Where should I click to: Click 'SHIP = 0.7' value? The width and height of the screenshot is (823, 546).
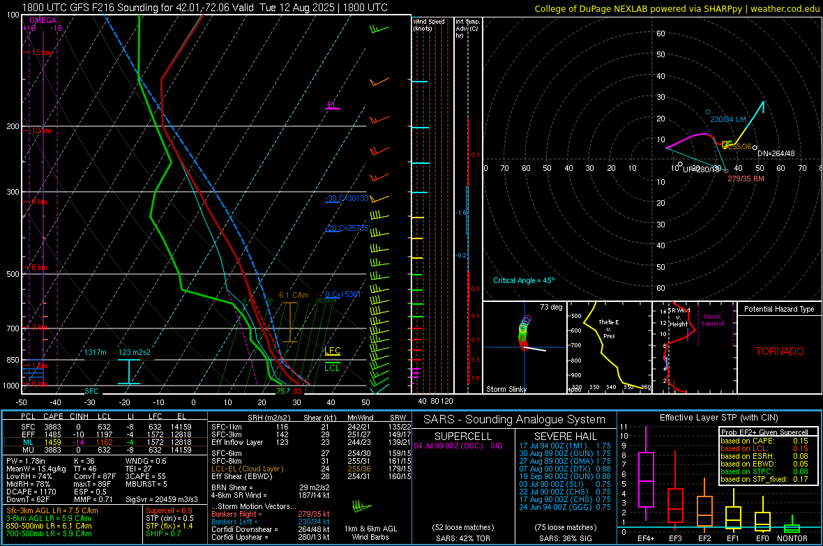[163, 533]
